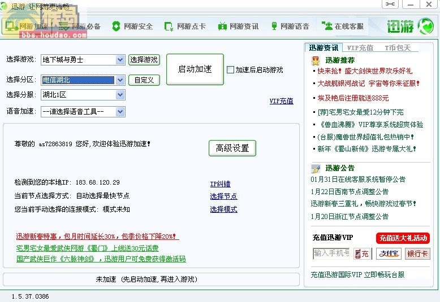Expand the 选择分区 dropdown arrow

pos(120,80)
